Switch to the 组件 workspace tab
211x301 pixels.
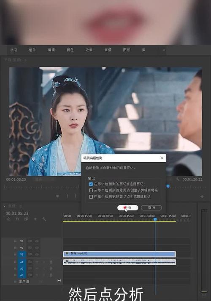pos(32,50)
